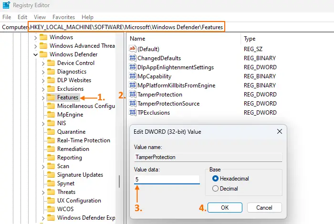The height and width of the screenshot is (224, 334).
Task: Click the WCOS folder icon
Action: click(51, 209)
